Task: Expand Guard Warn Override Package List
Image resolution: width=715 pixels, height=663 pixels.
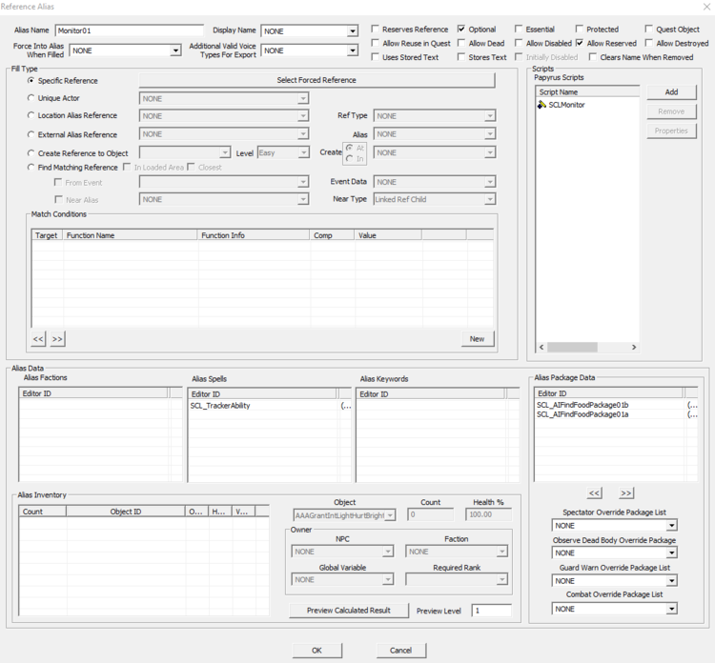Action: pos(671,580)
